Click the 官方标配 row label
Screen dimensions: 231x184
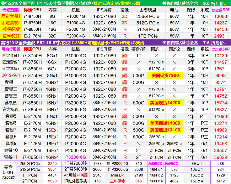tap(11, 110)
